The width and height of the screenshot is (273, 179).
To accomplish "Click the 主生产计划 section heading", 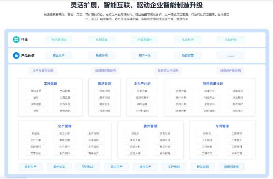I will [142, 84].
